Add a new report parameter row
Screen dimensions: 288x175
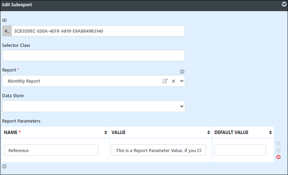click(x=5, y=166)
